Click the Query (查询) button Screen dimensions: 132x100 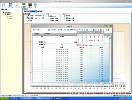[94, 30]
